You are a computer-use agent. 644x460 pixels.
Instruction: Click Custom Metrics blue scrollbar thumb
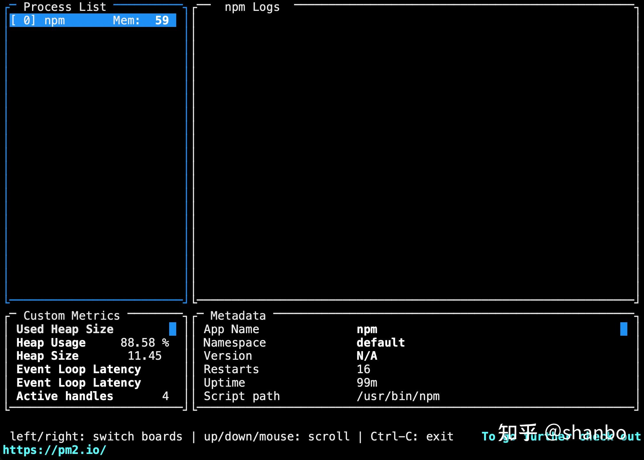point(172,329)
